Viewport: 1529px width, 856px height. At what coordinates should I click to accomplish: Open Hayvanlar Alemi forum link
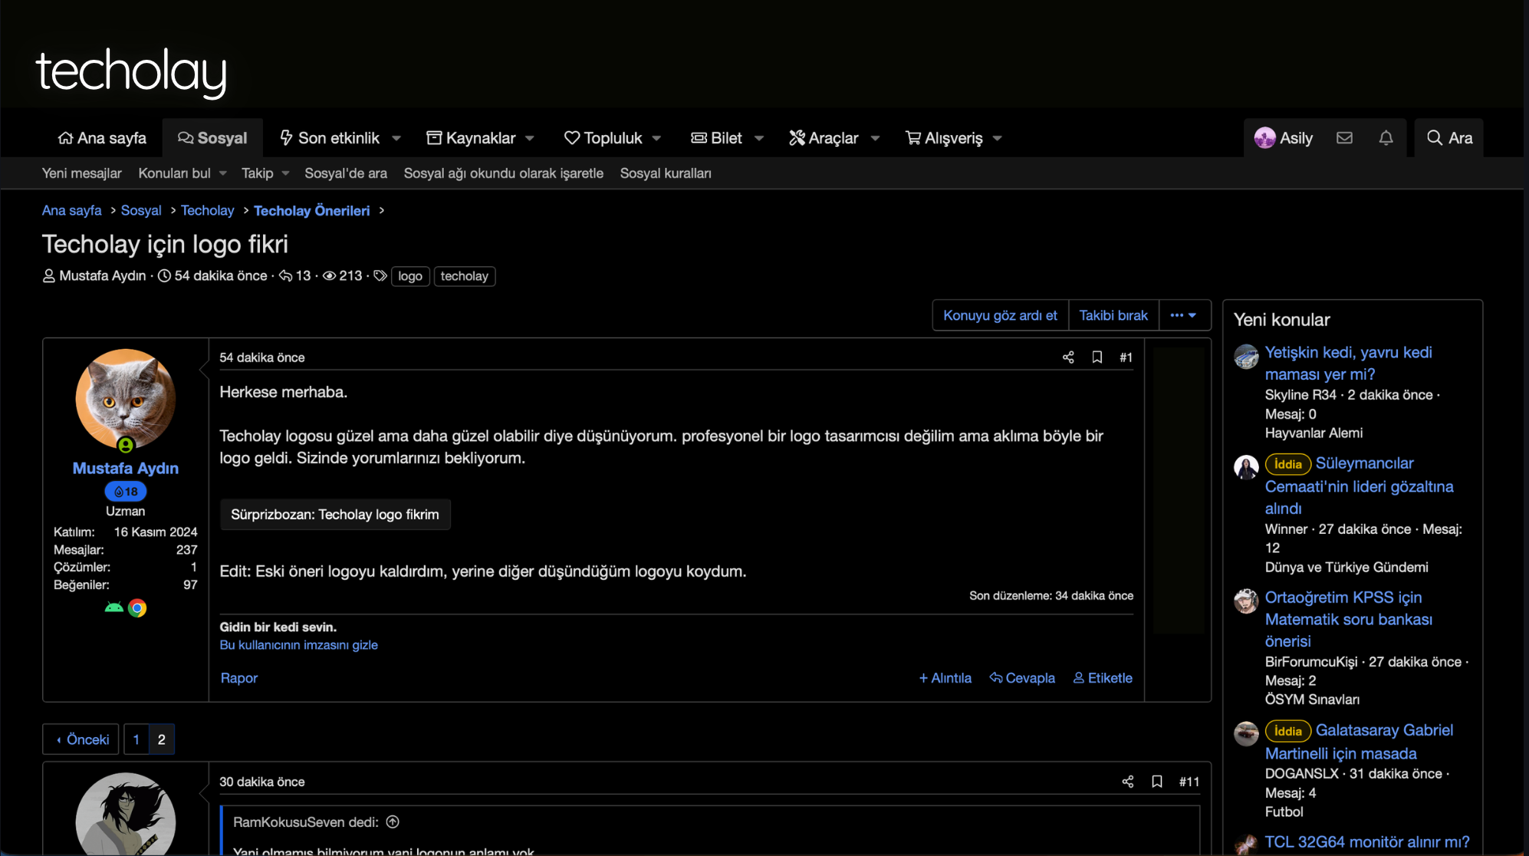[1314, 433]
